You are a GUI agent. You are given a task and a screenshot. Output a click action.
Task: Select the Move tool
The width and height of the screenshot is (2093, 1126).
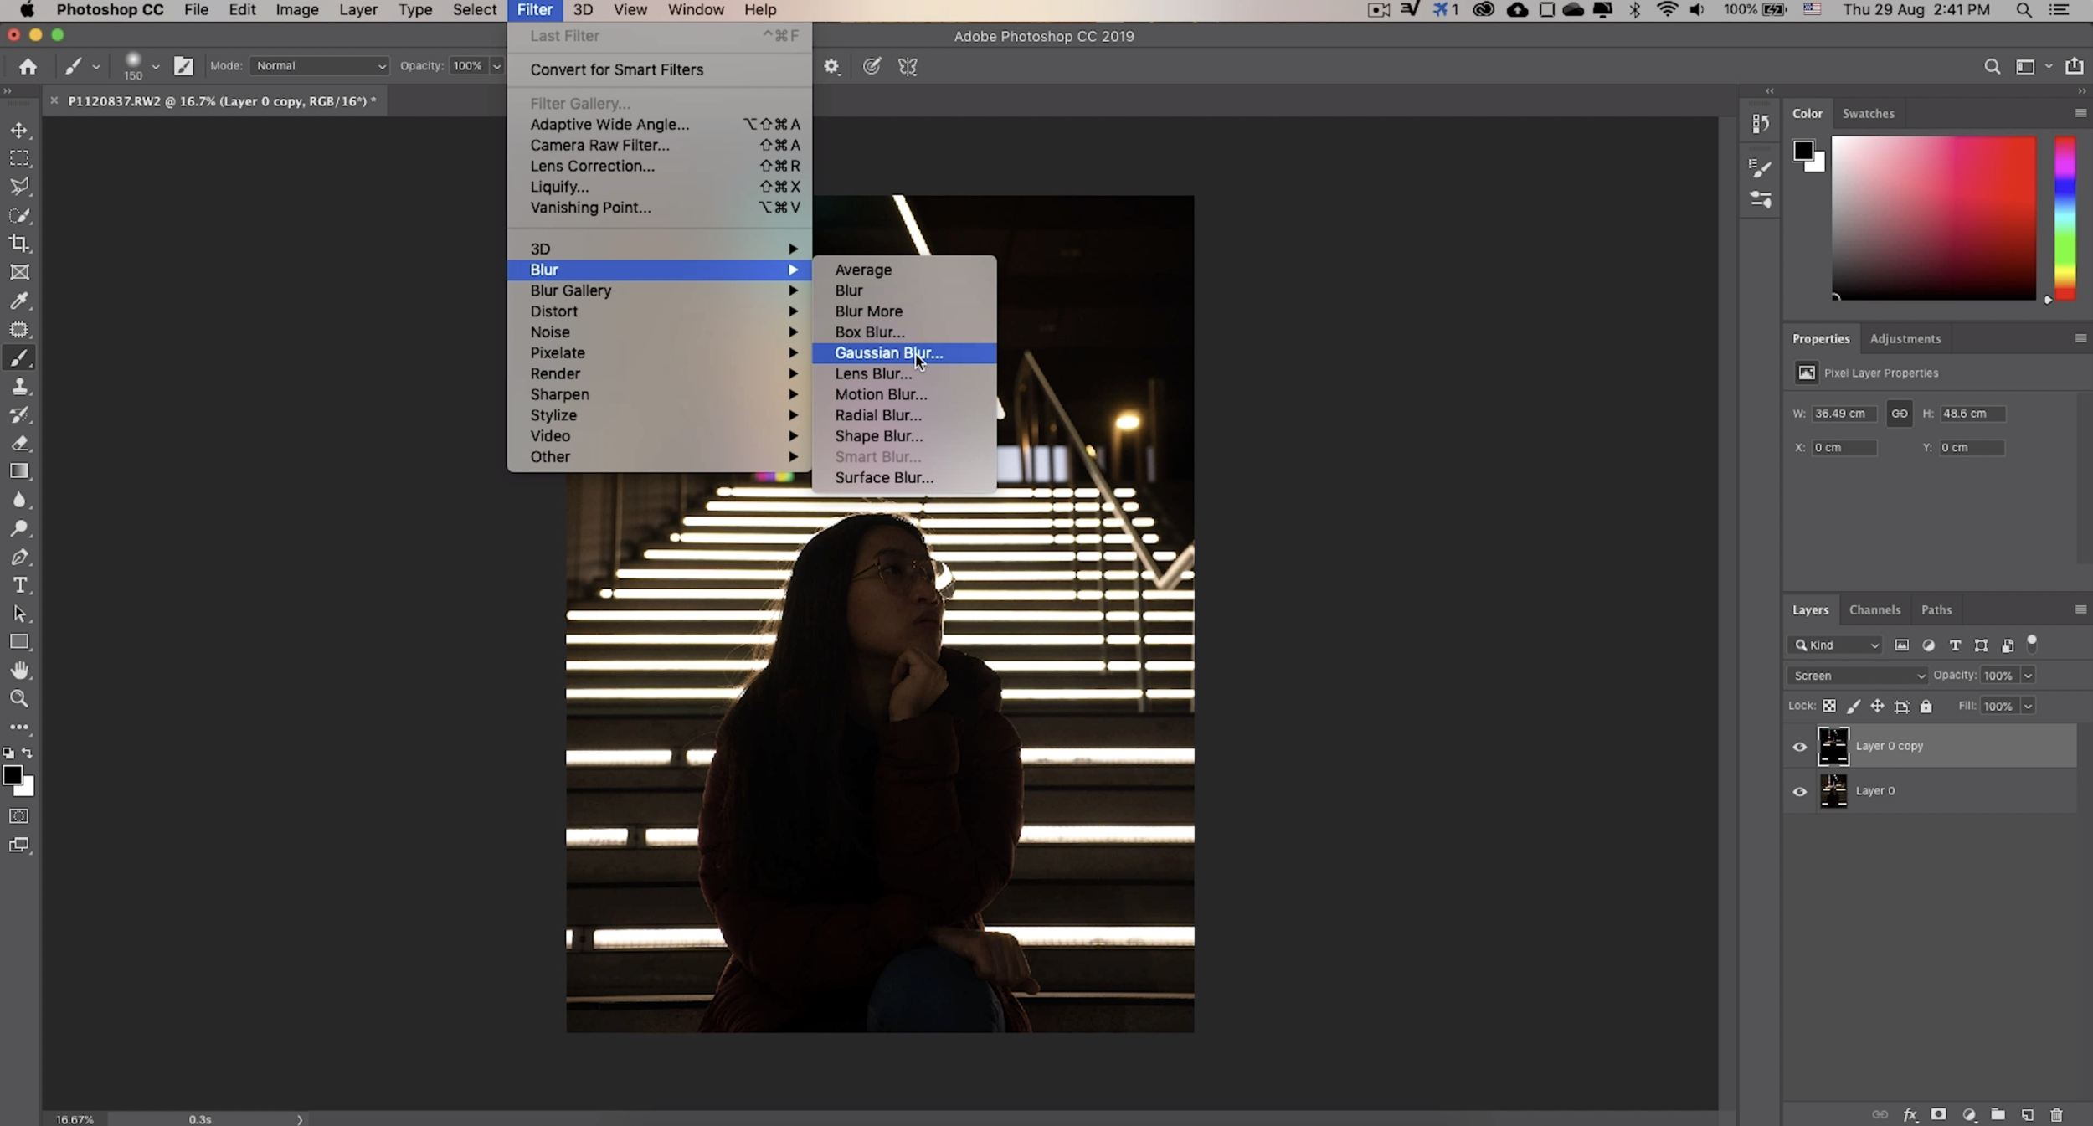[19, 131]
